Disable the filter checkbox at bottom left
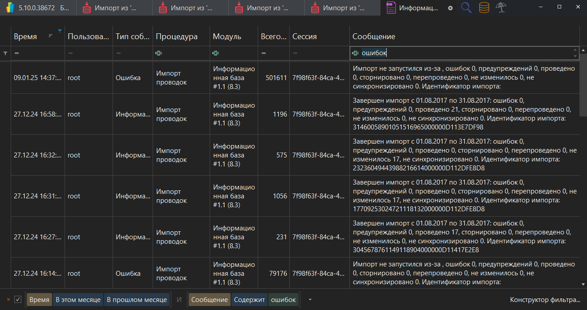Image resolution: width=587 pixels, height=310 pixels. click(x=17, y=299)
